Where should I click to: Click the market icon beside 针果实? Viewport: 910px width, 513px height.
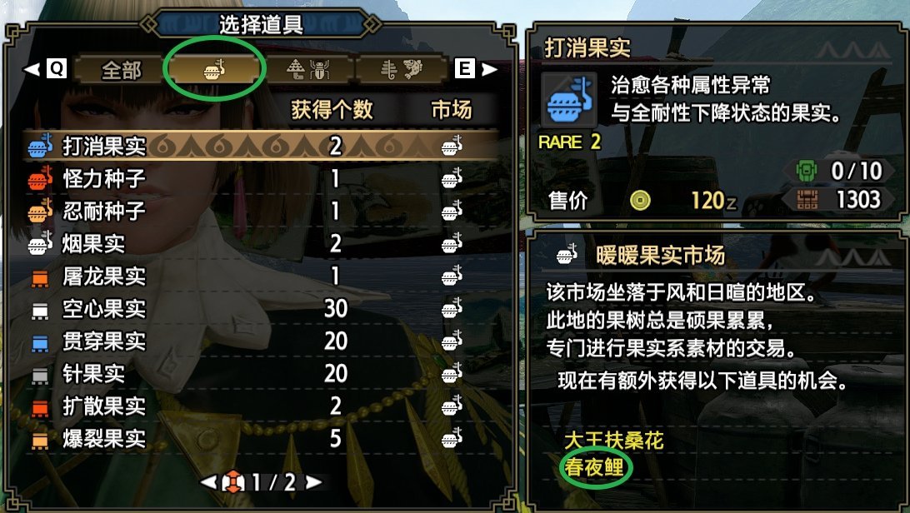[x=452, y=374]
